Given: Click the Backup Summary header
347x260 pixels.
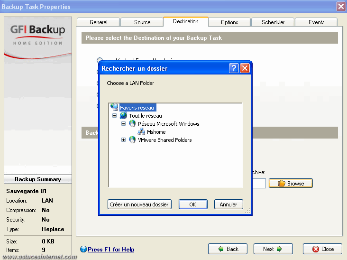Looking at the screenshot, I should pyautogui.click(x=38, y=179).
